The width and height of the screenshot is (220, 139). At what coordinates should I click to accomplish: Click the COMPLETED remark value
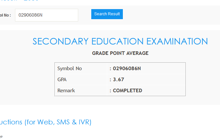coord(127,91)
